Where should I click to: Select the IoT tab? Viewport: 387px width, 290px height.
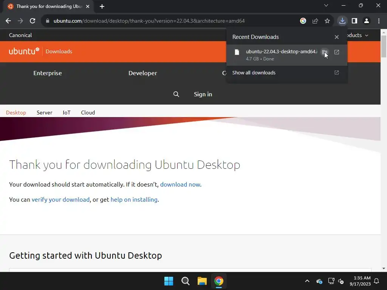tap(67, 113)
